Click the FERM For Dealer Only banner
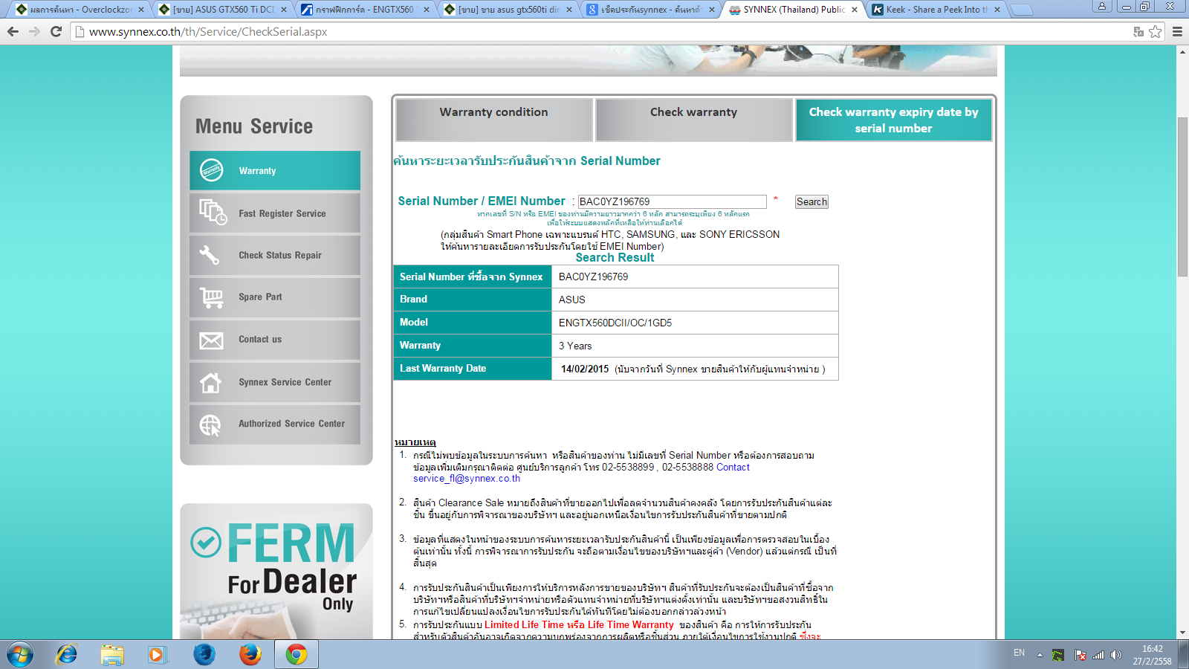1189x669 pixels. pyautogui.click(x=276, y=571)
